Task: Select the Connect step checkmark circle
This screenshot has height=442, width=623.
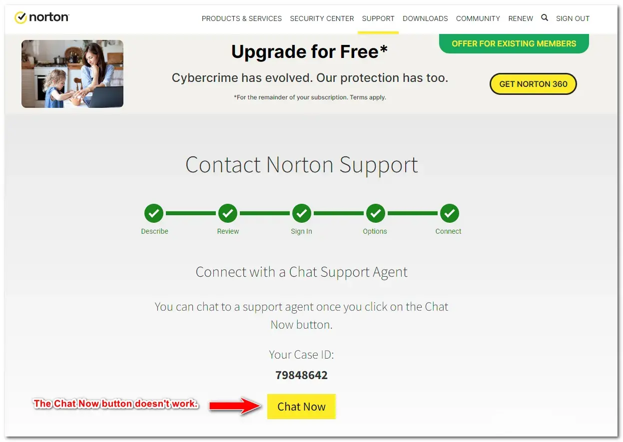Action: pyautogui.click(x=449, y=213)
